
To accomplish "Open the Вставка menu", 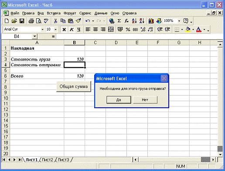I will pyautogui.click(x=54, y=13).
